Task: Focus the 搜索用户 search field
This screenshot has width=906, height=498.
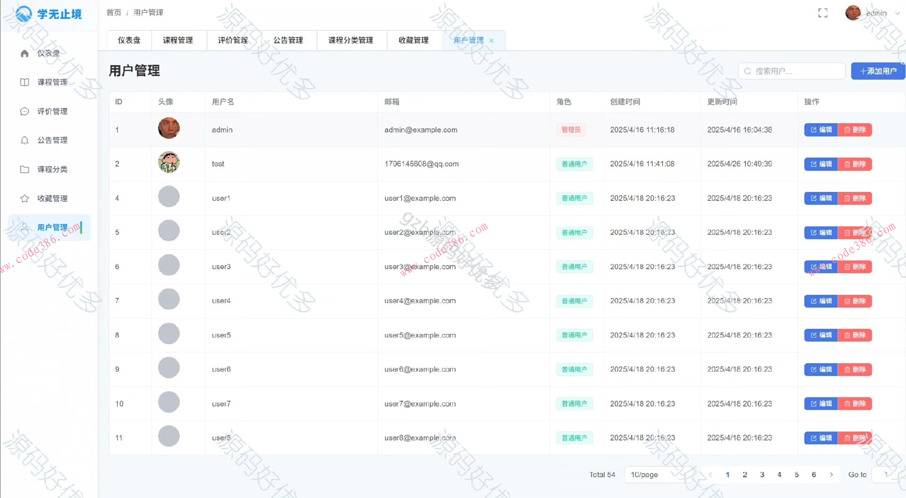Action: pyautogui.click(x=791, y=71)
